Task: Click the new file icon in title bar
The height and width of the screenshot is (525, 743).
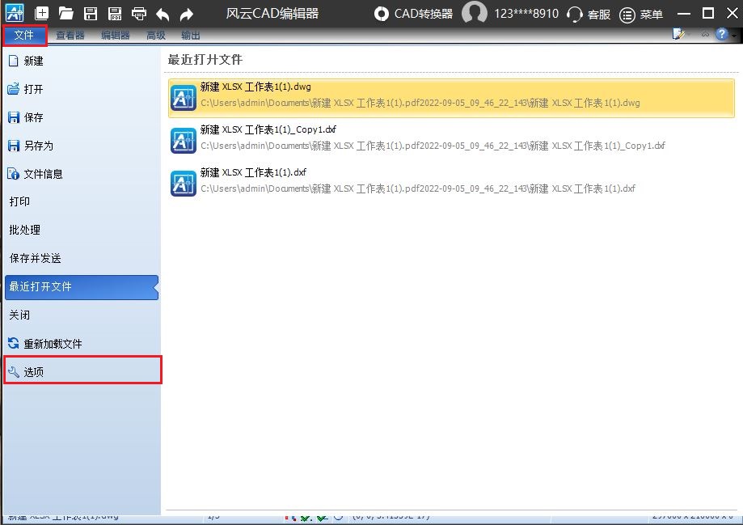Action: [x=41, y=14]
